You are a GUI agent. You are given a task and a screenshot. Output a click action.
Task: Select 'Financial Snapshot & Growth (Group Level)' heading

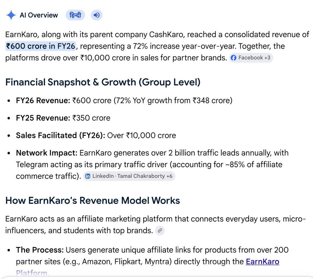103,82
